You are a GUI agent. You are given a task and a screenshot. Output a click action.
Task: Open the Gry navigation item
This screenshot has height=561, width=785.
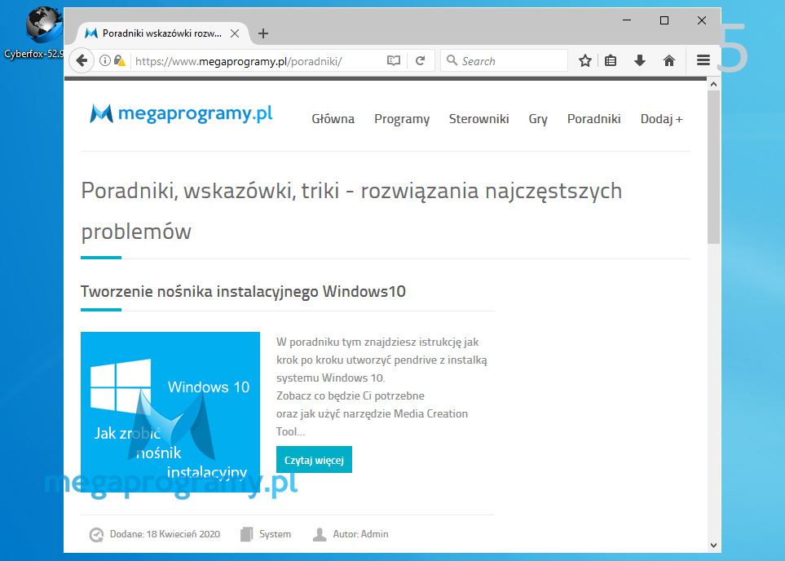(538, 119)
